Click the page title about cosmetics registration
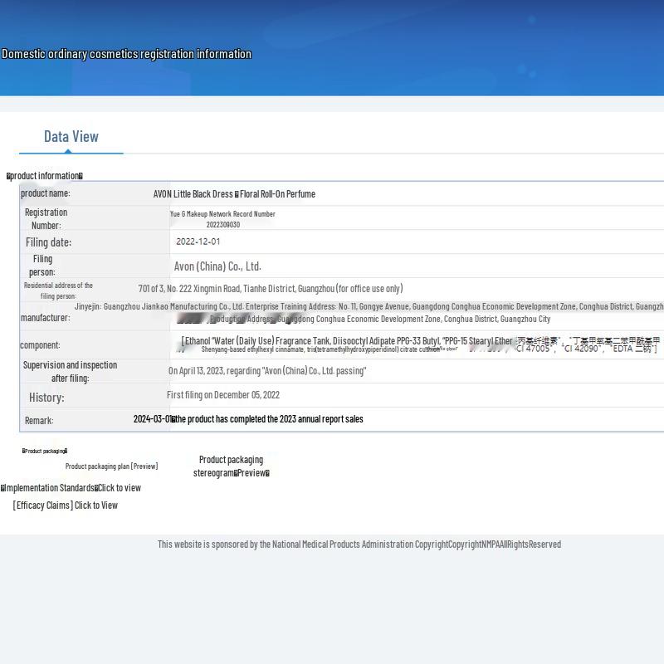The height and width of the screenshot is (664, 664). pos(126,54)
